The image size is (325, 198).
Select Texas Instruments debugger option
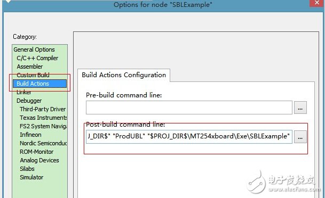click(x=43, y=118)
